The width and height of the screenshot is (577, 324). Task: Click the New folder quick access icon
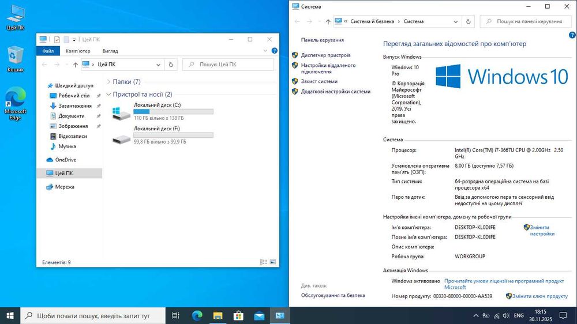[66, 39]
